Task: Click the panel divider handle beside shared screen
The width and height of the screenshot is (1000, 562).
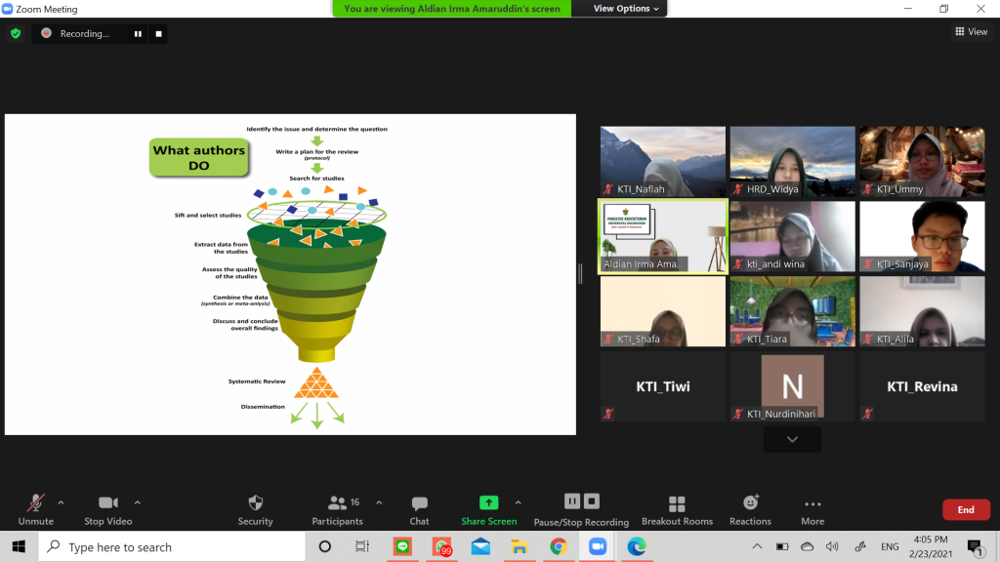Action: click(x=580, y=274)
